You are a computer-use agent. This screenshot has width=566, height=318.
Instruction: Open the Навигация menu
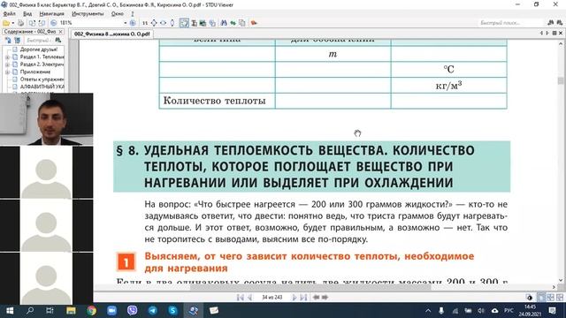click(51, 14)
